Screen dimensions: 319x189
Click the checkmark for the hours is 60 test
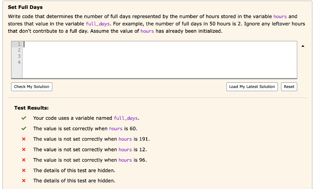[x=23, y=128]
